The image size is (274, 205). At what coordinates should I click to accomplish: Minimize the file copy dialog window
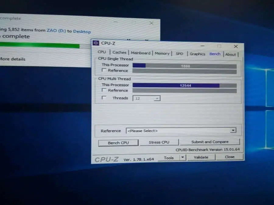(116, 22)
